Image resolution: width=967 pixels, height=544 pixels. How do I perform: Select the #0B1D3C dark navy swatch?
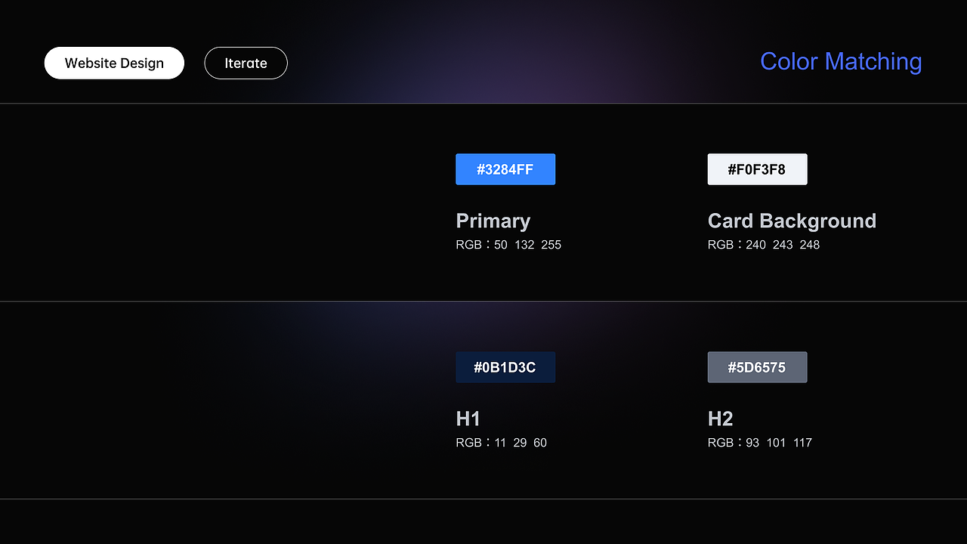[x=505, y=367]
